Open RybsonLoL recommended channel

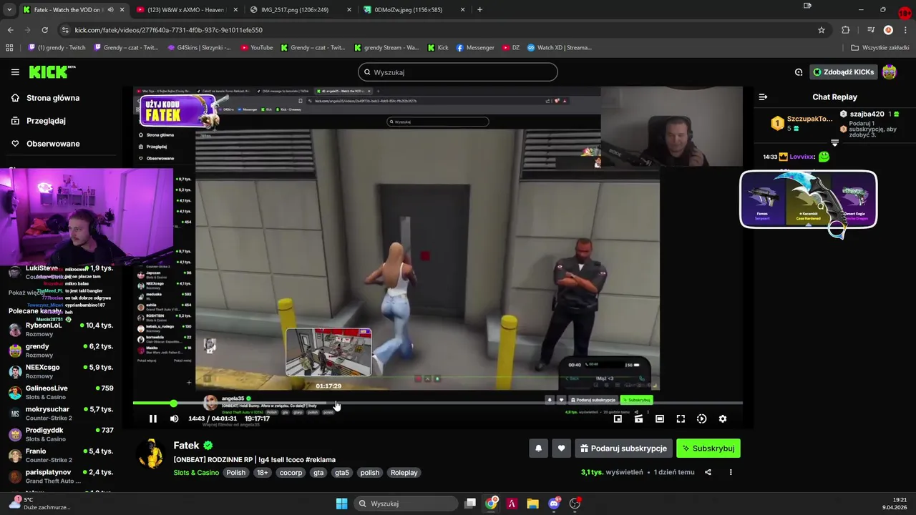pyautogui.click(x=61, y=329)
